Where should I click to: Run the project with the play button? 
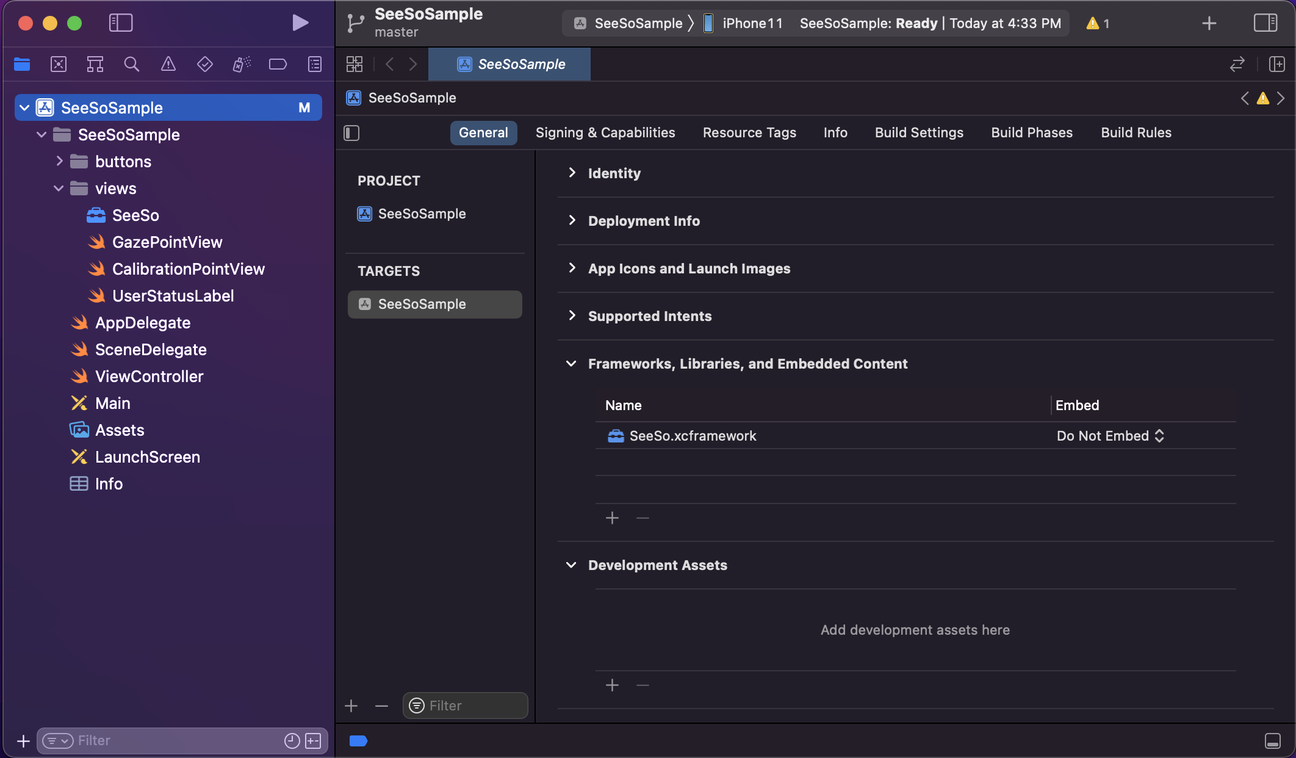point(300,23)
